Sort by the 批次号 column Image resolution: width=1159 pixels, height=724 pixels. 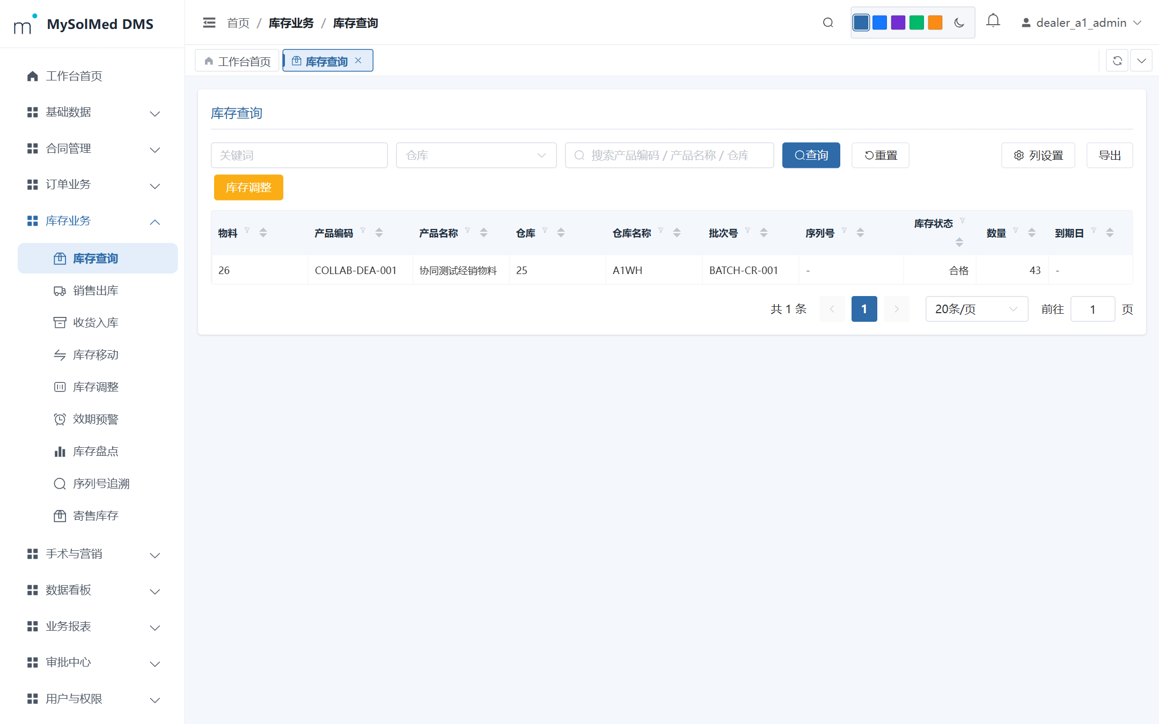(x=764, y=233)
